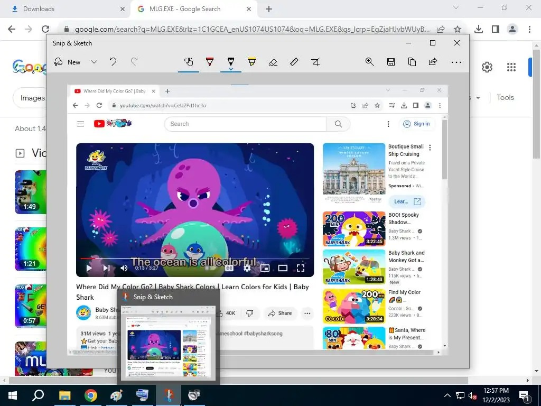Screen dimensions: 541x406
Task: Reload the Google search page
Action: coord(45,30)
